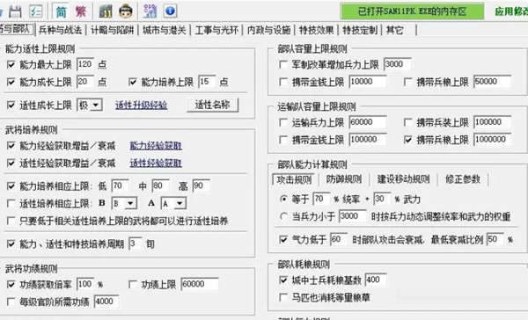Select 攻击规则 sub-tab
Viewport: 528px width, 320px height.
click(294, 179)
